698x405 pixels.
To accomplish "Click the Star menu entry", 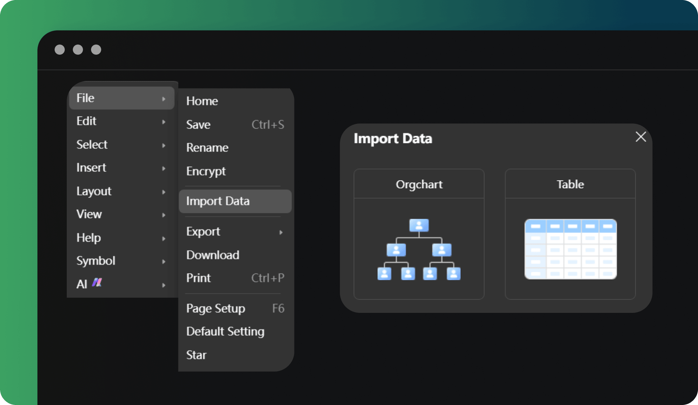I will tap(197, 354).
